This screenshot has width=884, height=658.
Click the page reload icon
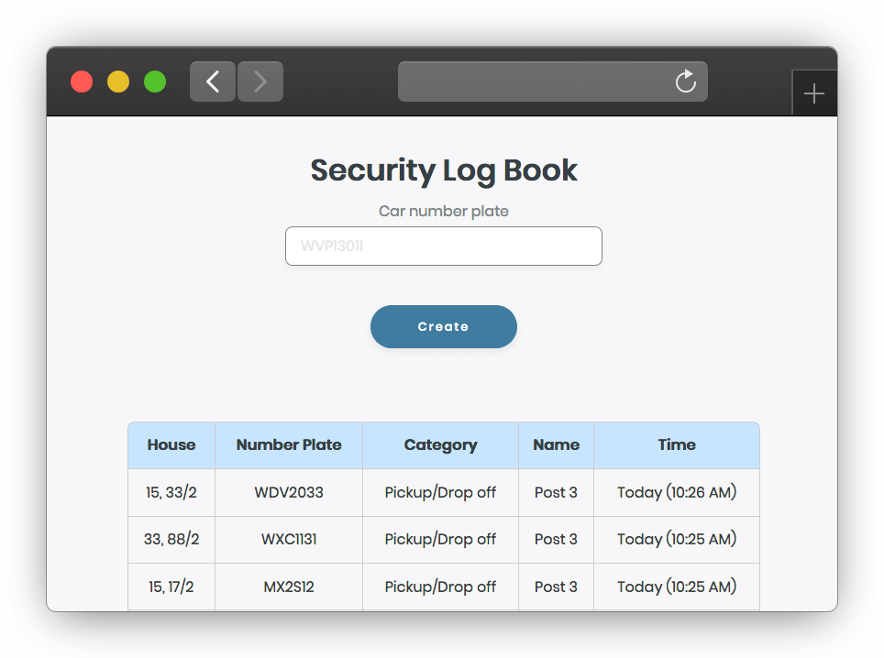click(686, 82)
